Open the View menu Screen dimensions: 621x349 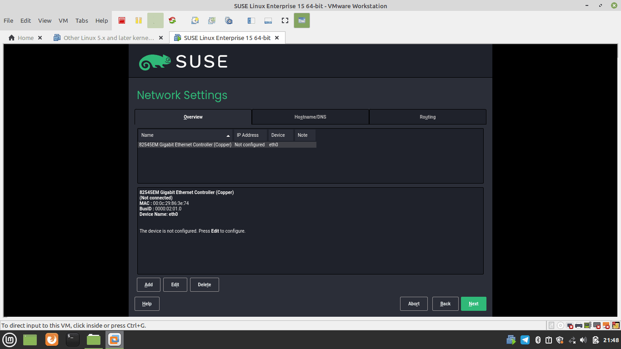45,20
